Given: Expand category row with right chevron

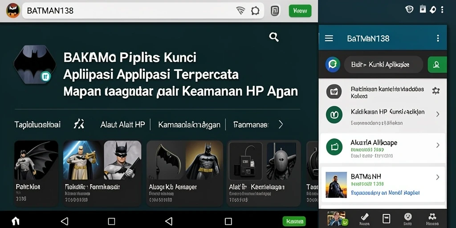Looking at the screenshot, I should [x=281, y=125].
